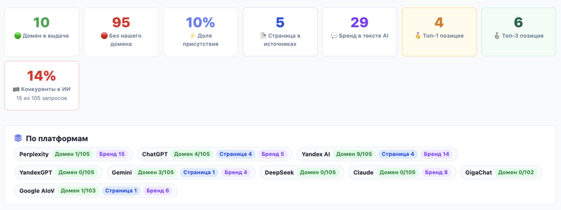The width and height of the screenshot is (561, 210).
Task: Click GigaChat's Домен 0/102 badge
Action: coord(516,172)
